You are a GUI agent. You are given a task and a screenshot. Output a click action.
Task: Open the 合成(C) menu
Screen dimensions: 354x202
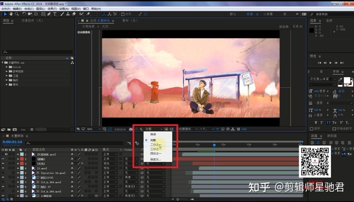click(x=29, y=9)
